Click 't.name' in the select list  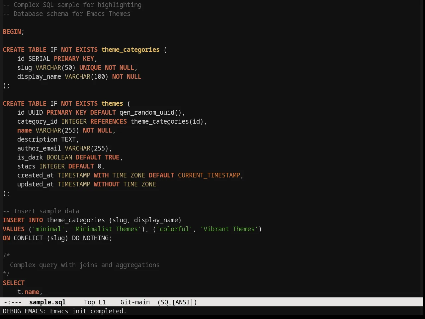(x=28, y=292)
